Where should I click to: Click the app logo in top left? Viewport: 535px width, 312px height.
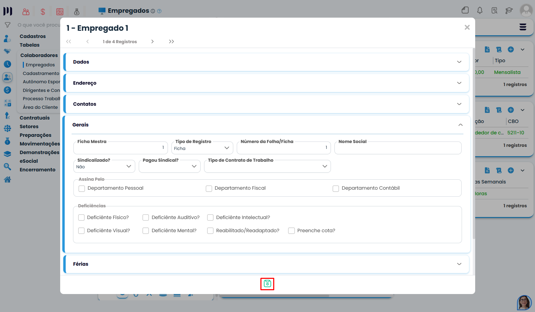tap(8, 11)
